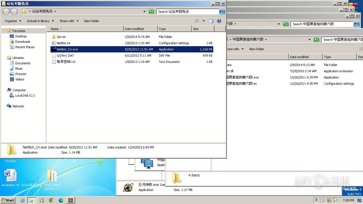Click the taskbar clock 7:00 PM

(348, 200)
